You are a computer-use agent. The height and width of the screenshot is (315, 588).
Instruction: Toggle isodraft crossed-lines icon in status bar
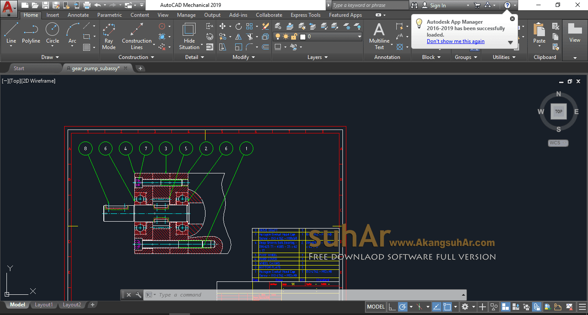[419, 307]
